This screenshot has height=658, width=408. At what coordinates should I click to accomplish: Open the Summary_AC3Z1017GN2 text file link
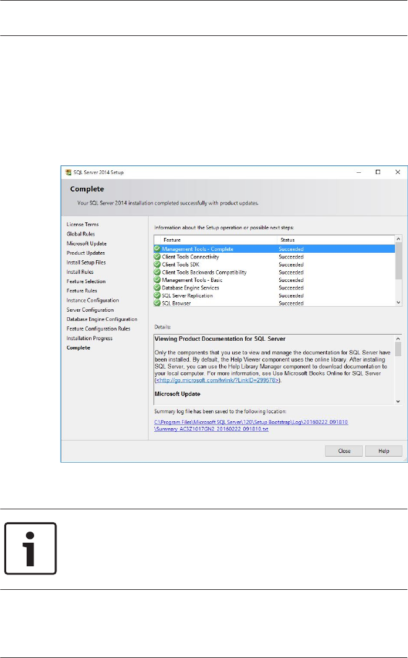(211, 429)
